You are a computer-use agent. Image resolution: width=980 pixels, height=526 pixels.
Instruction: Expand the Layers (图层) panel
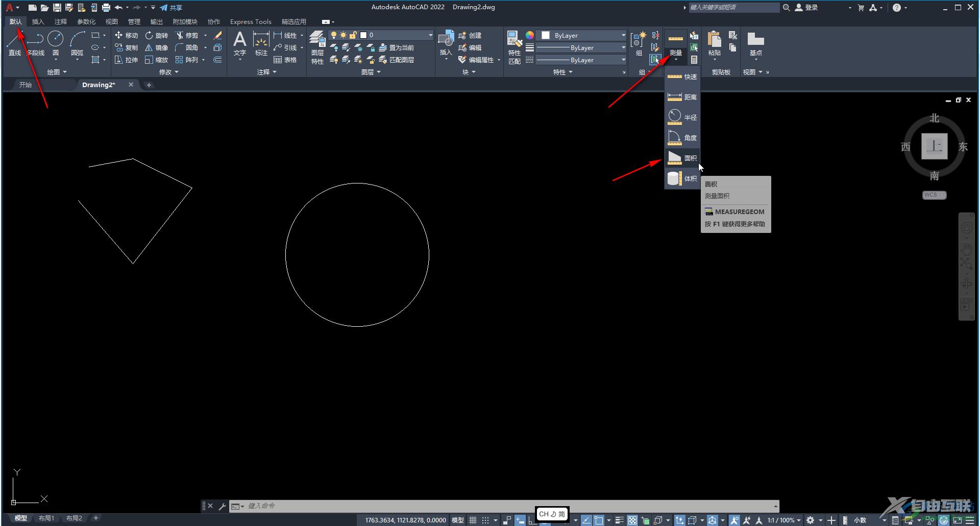coord(371,72)
